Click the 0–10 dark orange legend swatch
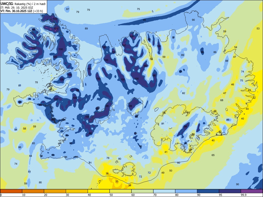263x197 pixels. click(11, 191)
